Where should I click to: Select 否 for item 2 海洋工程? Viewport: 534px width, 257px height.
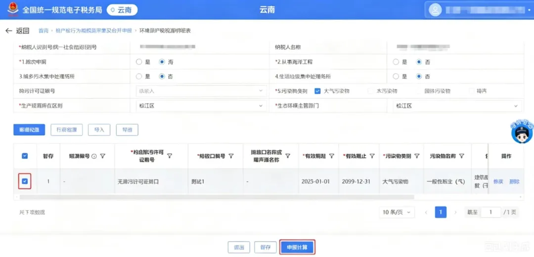click(419, 62)
